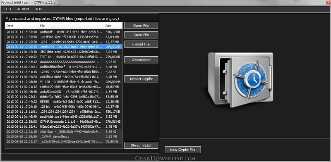Select the ac83f5da-8856 file row
This screenshot has width=331, height=162.
click(64, 77)
